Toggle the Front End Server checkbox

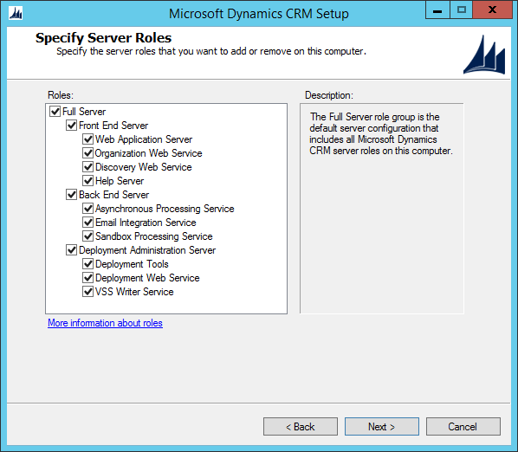tap(71, 126)
